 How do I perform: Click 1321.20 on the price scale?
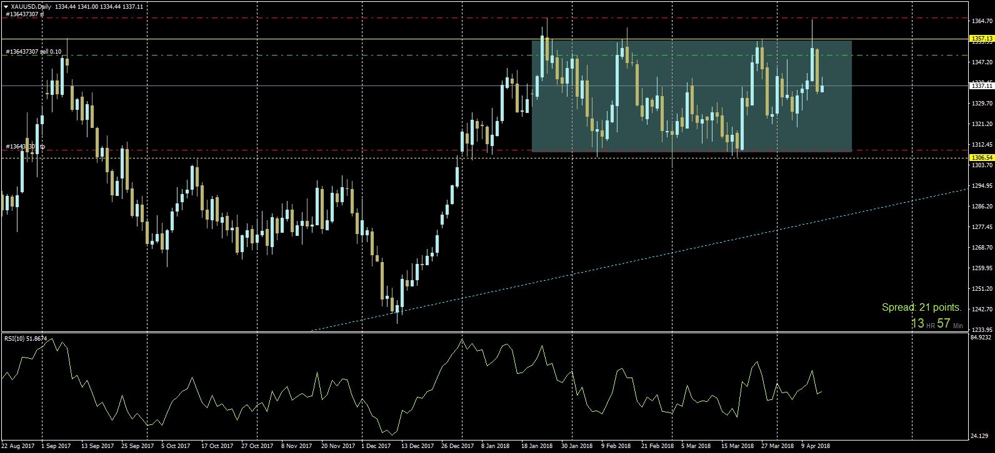(x=982, y=124)
